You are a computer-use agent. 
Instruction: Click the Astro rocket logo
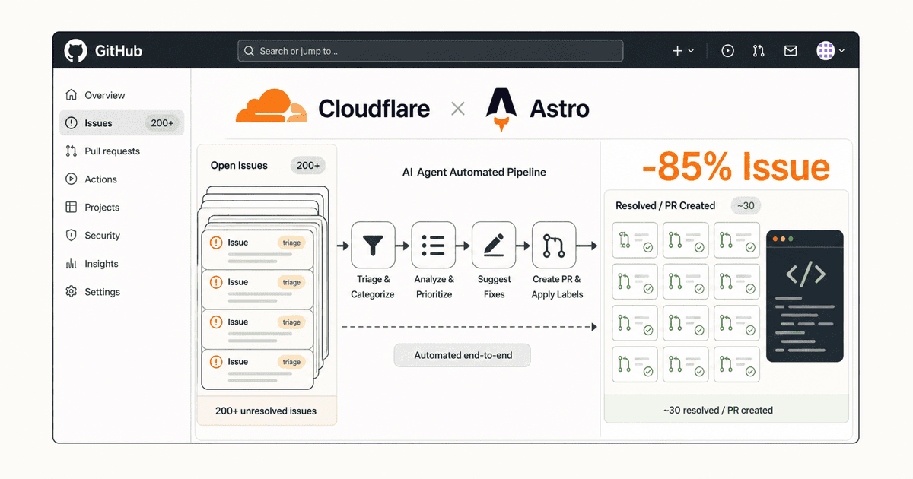click(501, 110)
